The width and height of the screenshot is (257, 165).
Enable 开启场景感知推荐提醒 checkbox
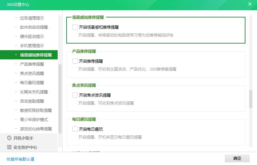coord(75,27)
